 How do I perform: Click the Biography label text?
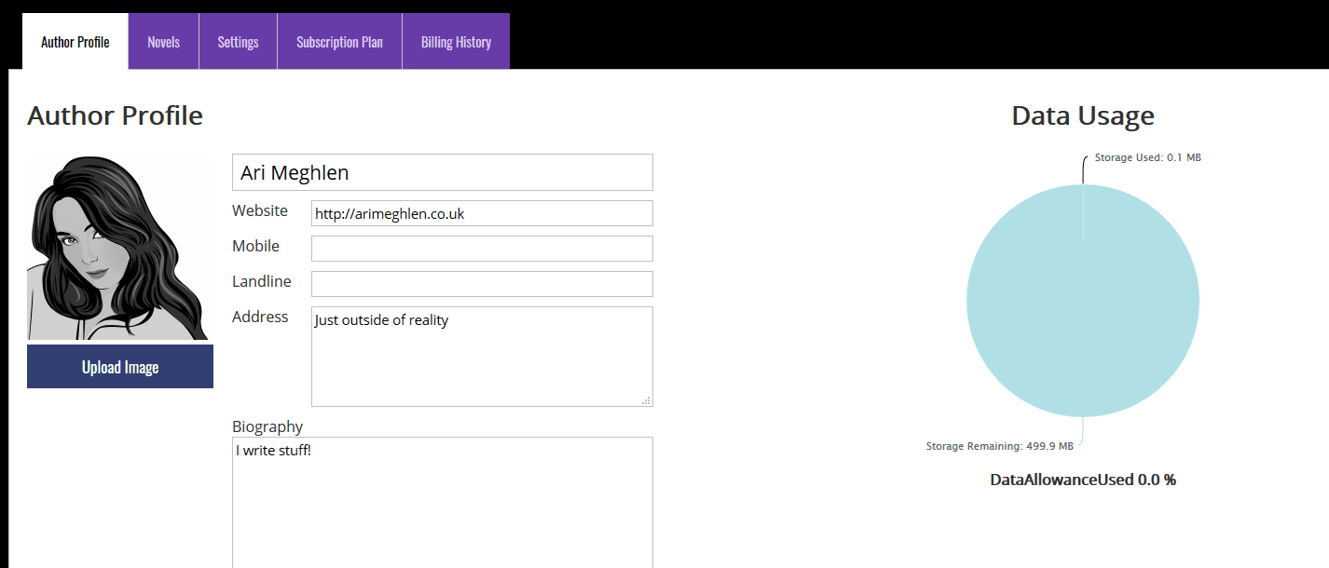(267, 426)
